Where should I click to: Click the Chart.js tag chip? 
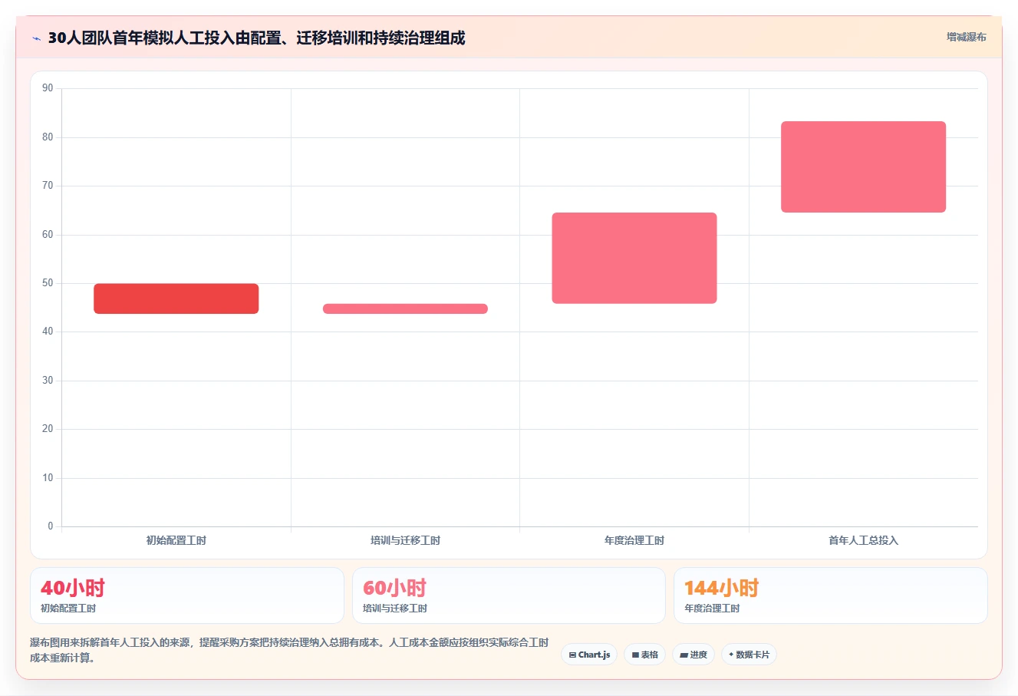click(589, 655)
